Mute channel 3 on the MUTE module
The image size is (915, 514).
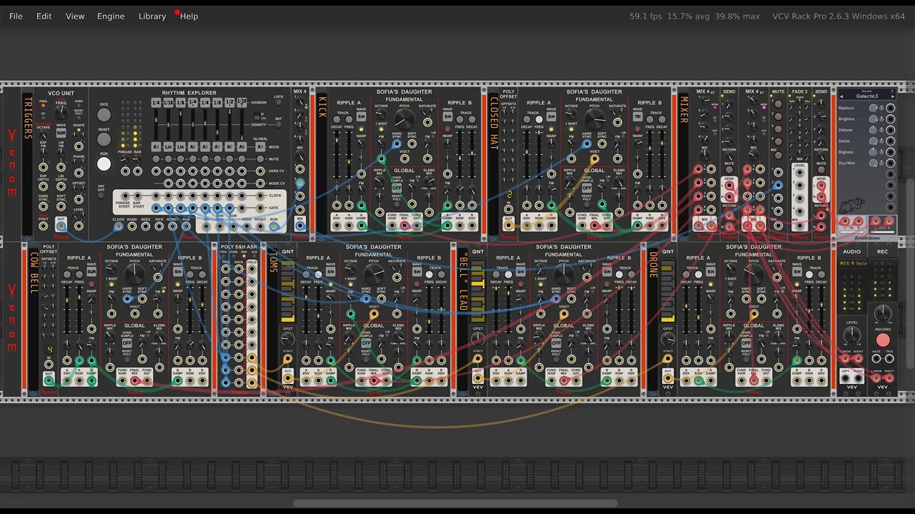(778, 129)
